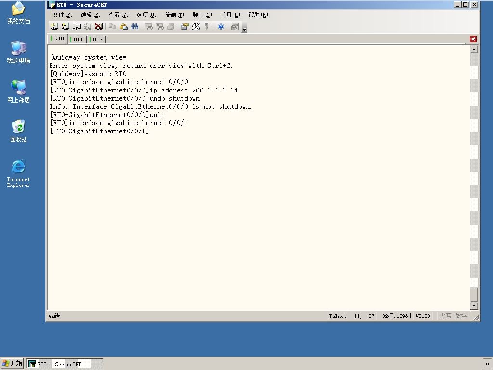Click the '<Quidway>system-view' line
The height and width of the screenshot is (370, 493).
click(88, 58)
